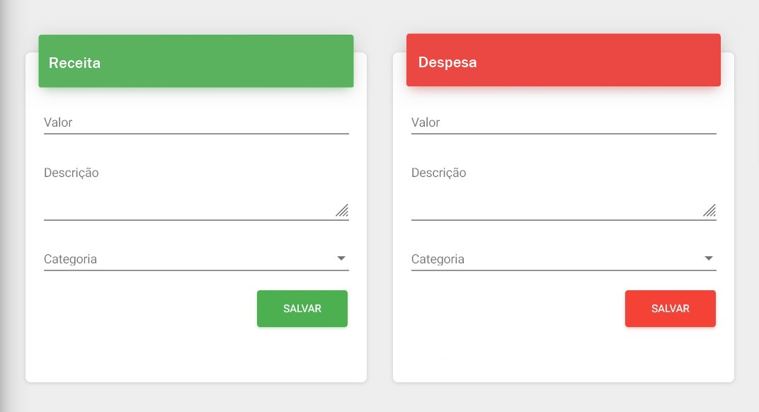Click the red SALVAR button under Despesa
Viewport: 759px width, 412px height.
(x=670, y=309)
